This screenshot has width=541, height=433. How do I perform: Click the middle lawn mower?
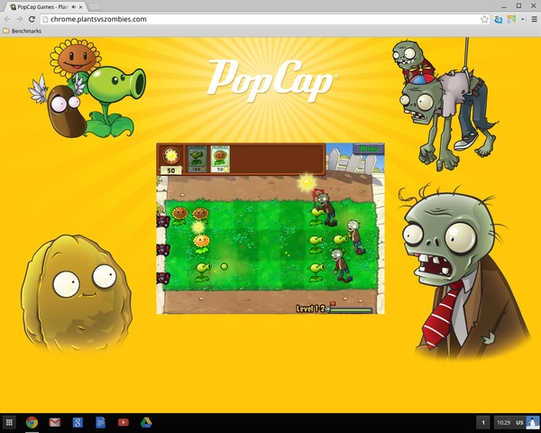click(x=163, y=249)
